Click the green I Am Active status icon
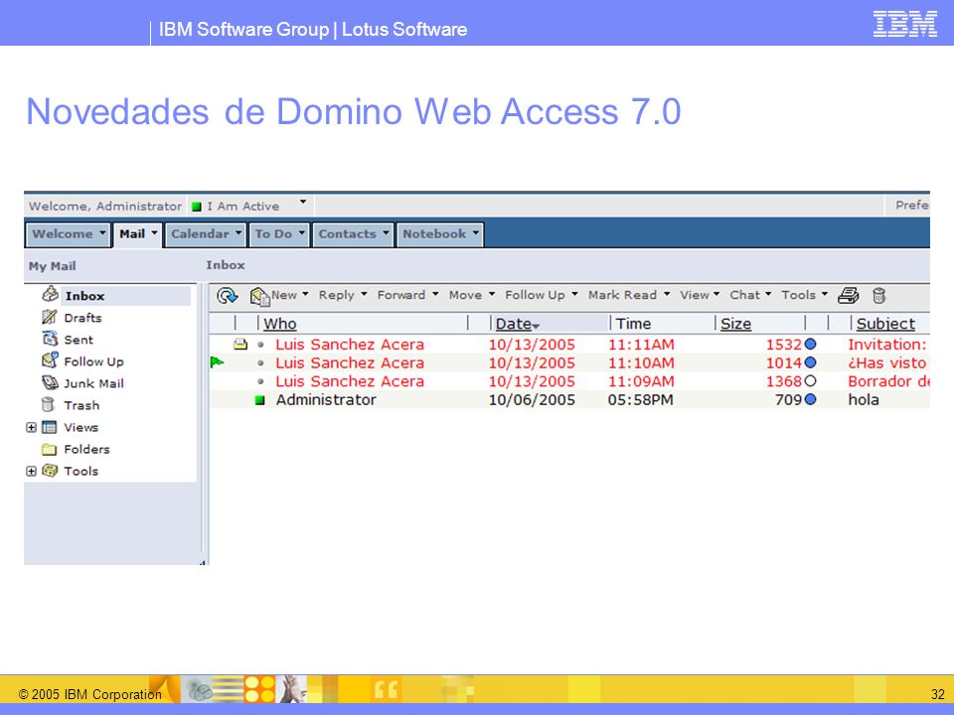This screenshot has height=715, width=954. click(x=197, y=207)
